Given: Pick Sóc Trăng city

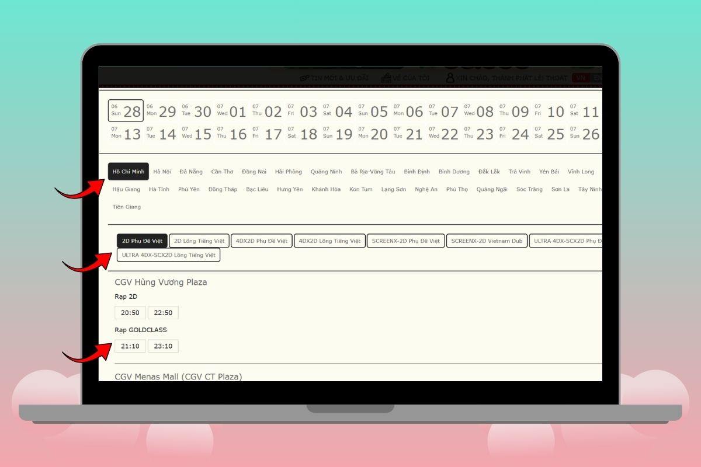Looking at the screenshot, I should [x=529, y=189].
